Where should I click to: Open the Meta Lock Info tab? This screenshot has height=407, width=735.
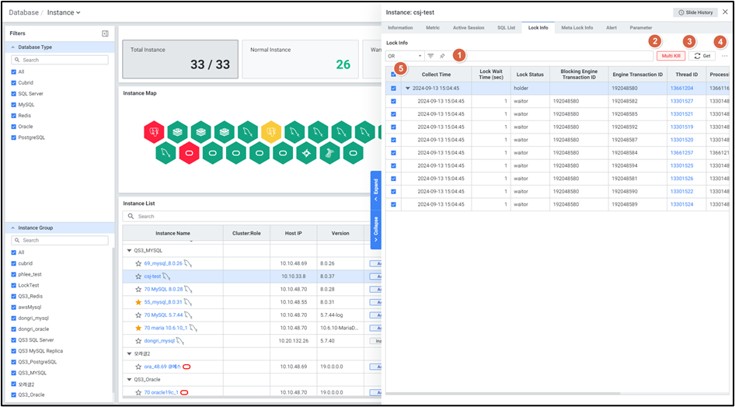click(577, 27)
